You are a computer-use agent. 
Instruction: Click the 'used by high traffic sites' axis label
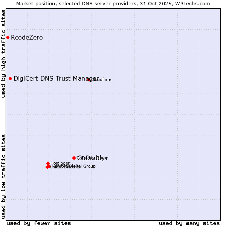[3, 53]
